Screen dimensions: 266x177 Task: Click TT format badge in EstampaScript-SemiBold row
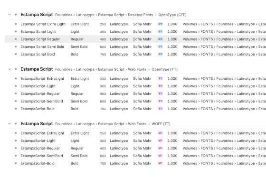[160, 101]
